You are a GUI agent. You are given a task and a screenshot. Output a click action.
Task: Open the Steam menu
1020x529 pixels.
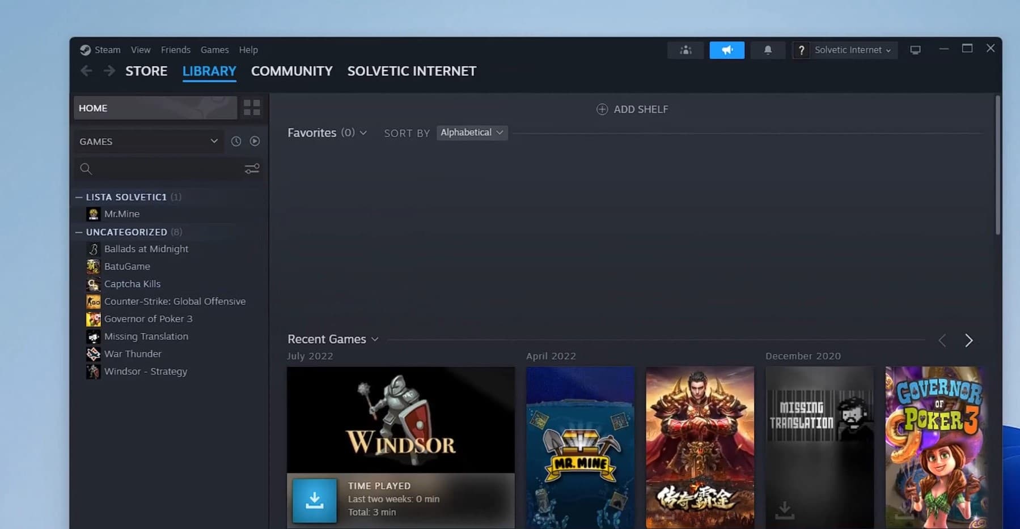coord(107,50)
